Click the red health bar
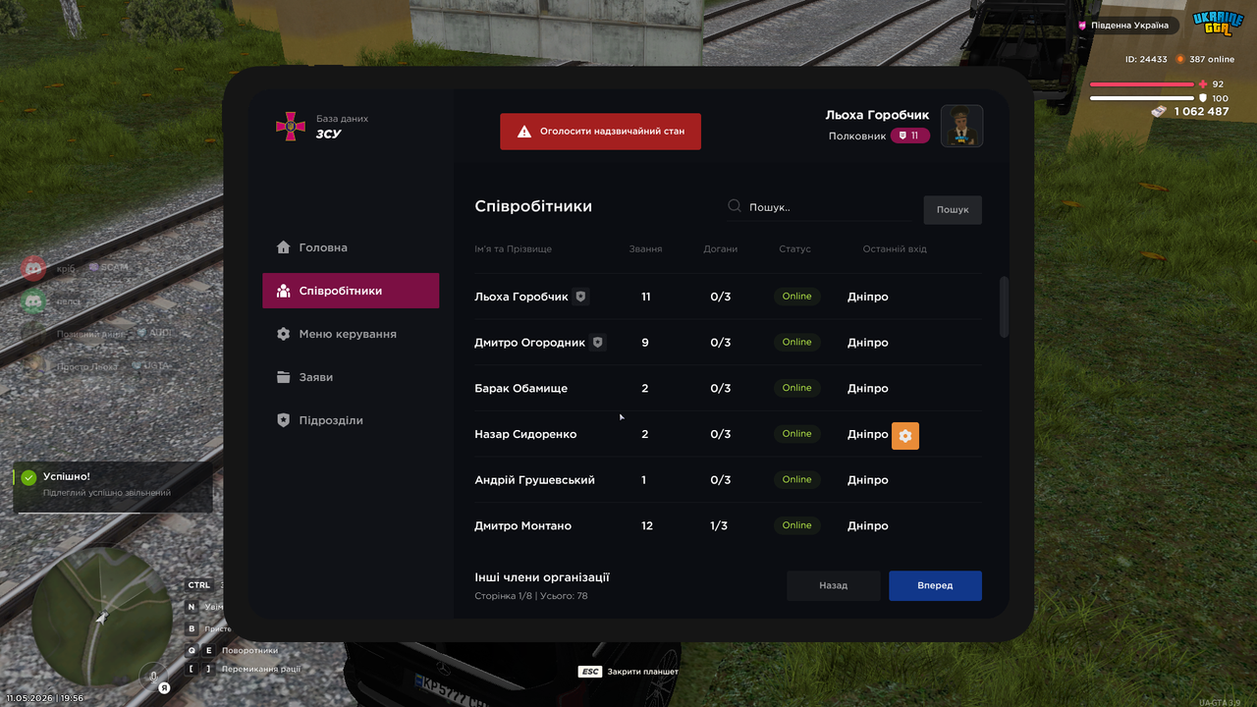The height and width of the screenshot is (707, 1257). [1142, 84]
